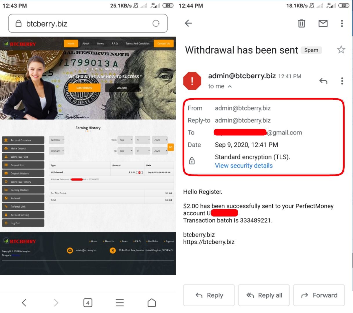This screenshot has width=353, height=313.
Task: Click Log Out in the sidebar
Action: click(23, 223)
